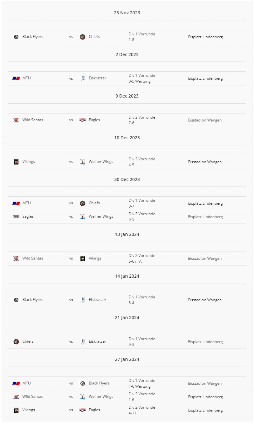Open the Eiskratzer team link, 14 Jan match

97,300
